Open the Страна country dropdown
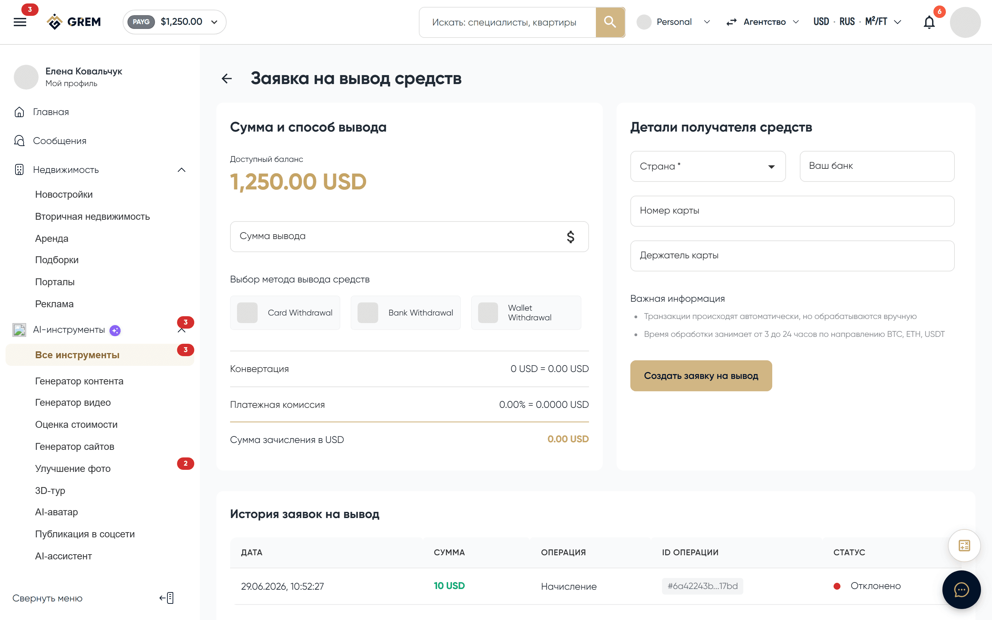The height and width of the screenshot is (620, 992). coord(708,166)
